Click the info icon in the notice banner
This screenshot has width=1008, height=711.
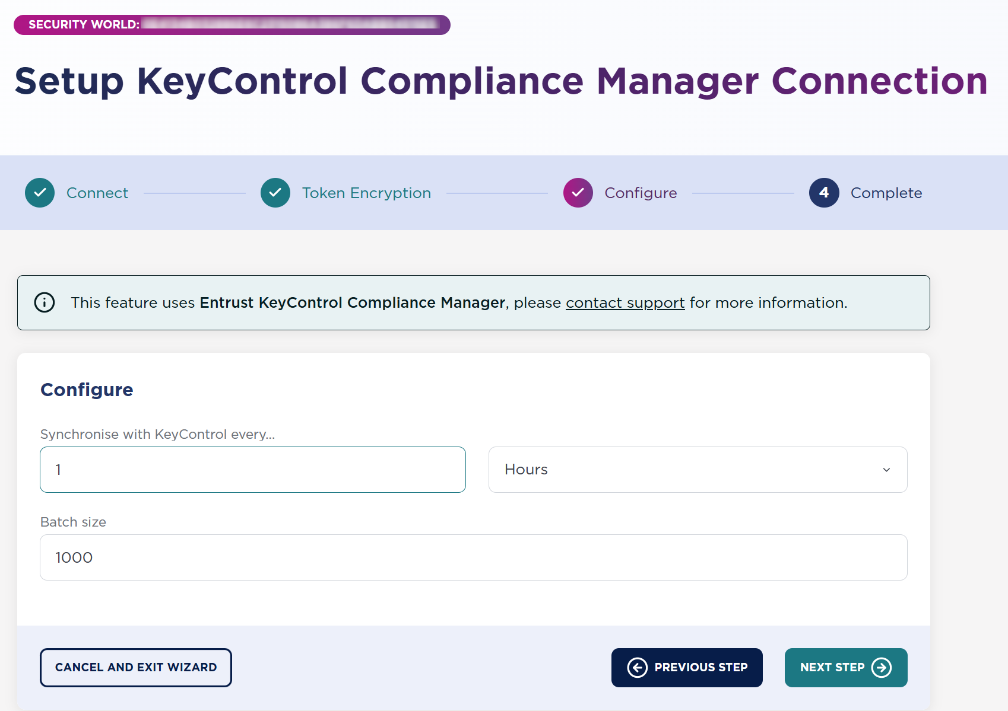[45, 302]
